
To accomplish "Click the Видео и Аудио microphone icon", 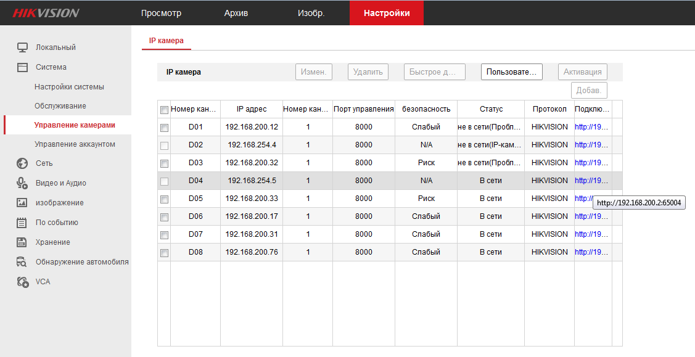I will pyautogui.click(x=22, y=183).
